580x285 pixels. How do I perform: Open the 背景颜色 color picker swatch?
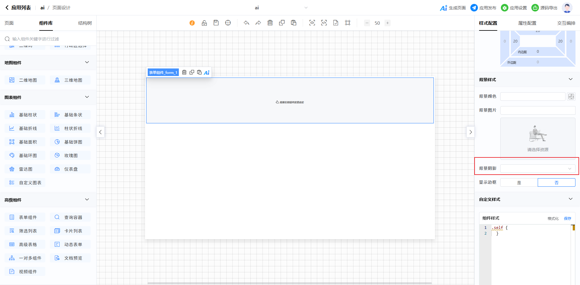tap(571, 97)
